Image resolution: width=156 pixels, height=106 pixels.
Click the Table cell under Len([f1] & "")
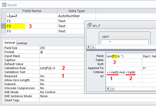click(x=124, y=60)
